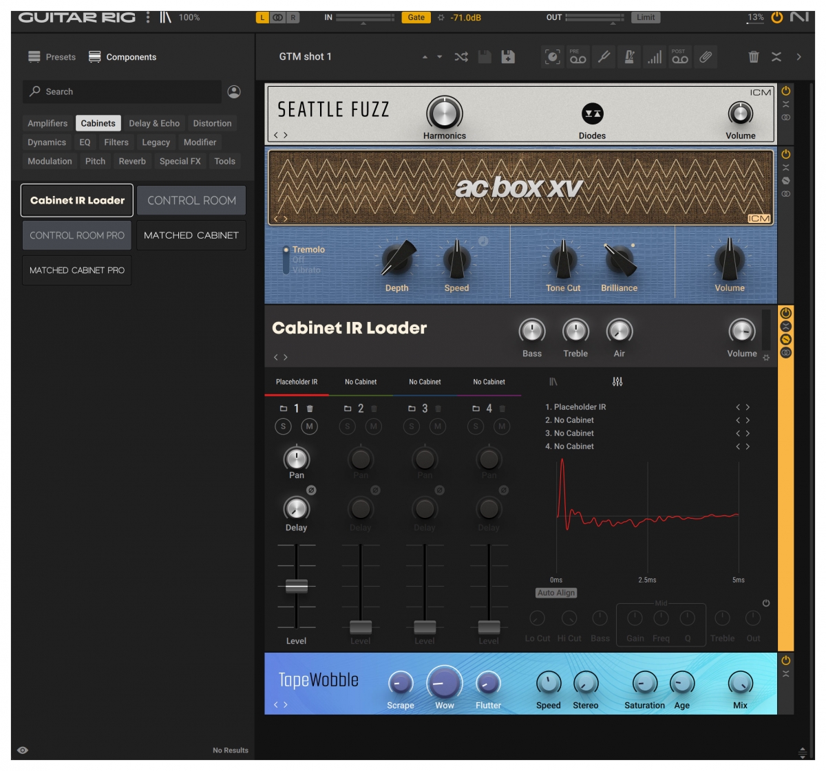The width and height of the screenshot is (826, 771).
Task: Open the main menu three dots
Action: coord(148,17)
